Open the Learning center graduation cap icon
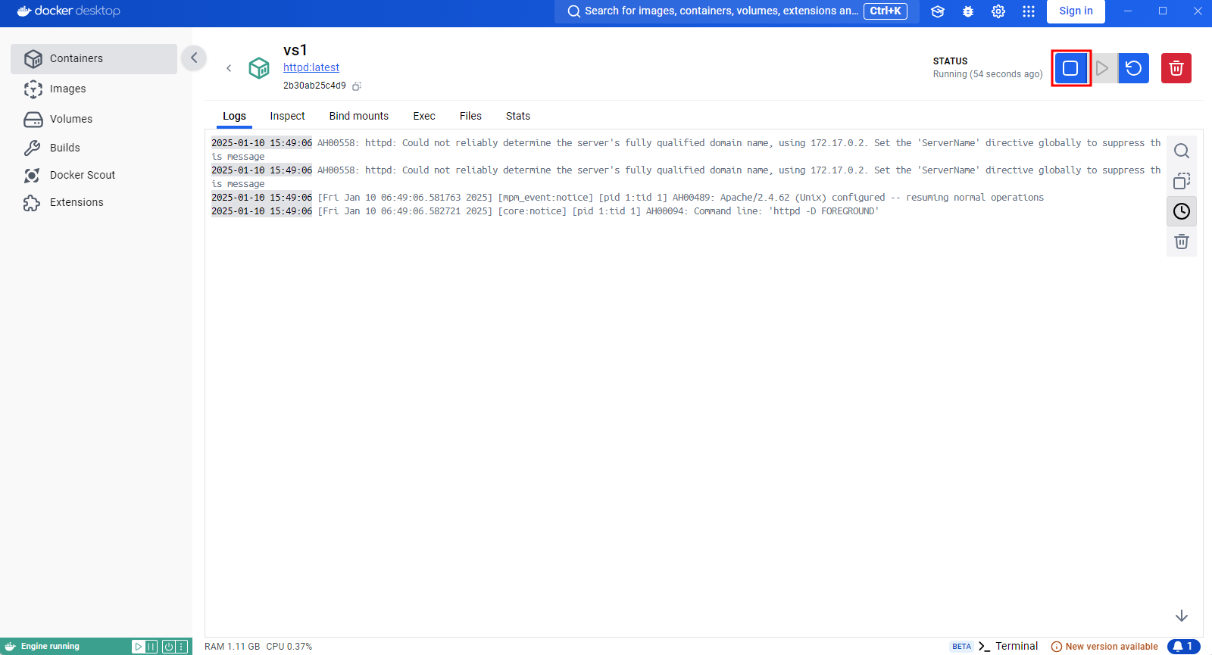The image size is (1212, 655). coord(938,11)
